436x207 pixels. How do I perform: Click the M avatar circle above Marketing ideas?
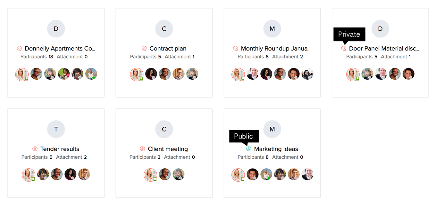(x=272, y=129)
